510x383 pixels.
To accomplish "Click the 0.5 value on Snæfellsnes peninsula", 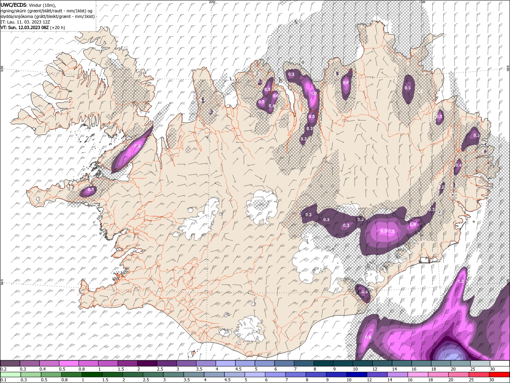I will 91,190.
